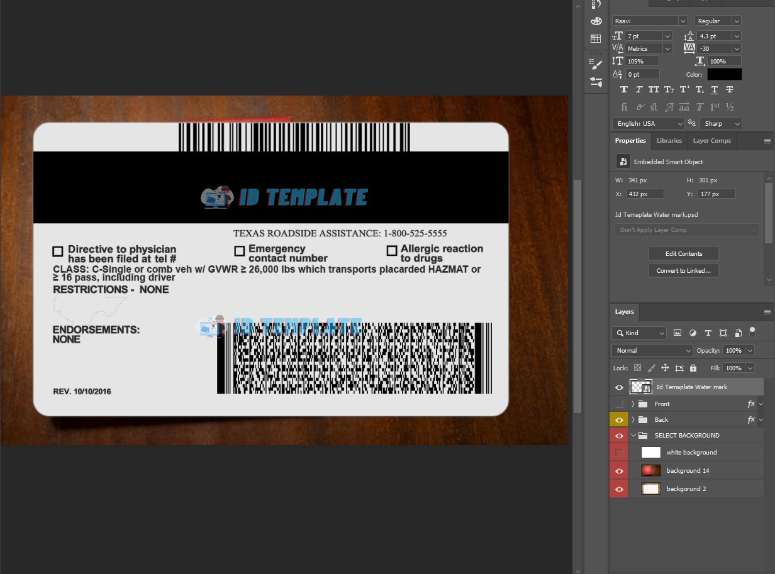Lock image pixels brush icon
The image size is (775, 574).
[651, 368]
